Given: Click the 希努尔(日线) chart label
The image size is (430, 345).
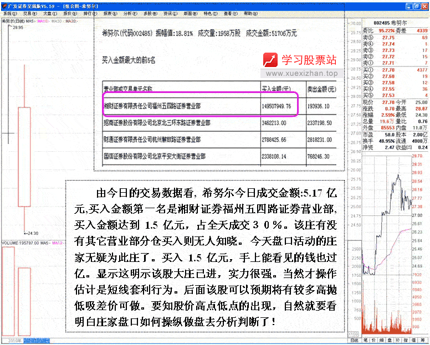Looking at the screenshot, I should pyautogui.click(x=13, y=21).
